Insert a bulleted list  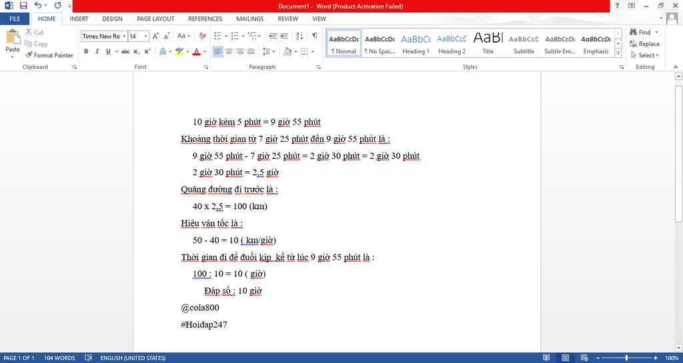(218, 36)
